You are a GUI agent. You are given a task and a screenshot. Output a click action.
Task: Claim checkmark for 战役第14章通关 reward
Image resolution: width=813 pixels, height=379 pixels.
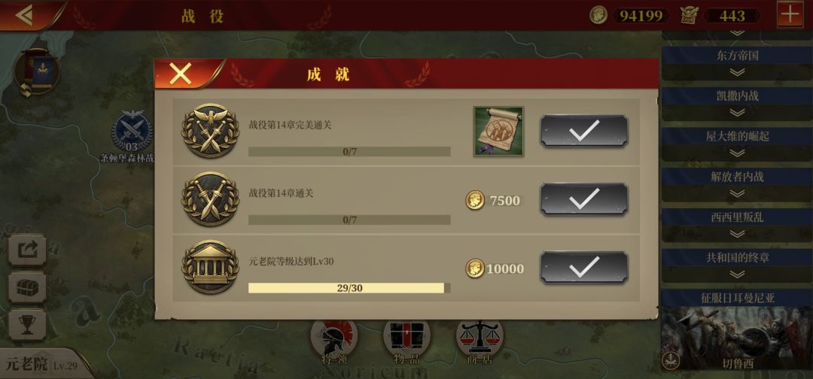(x=584, y=199)
